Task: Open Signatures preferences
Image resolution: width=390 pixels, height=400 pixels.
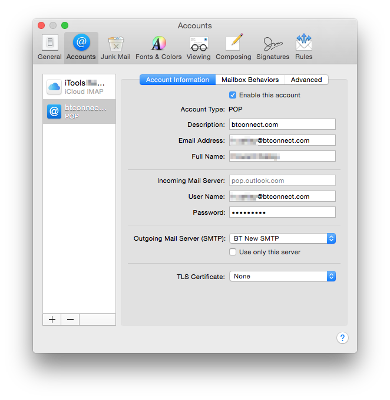Action: point(273,47)
